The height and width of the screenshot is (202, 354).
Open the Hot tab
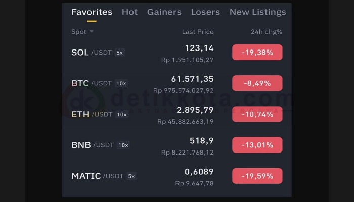tap(129, 12)
